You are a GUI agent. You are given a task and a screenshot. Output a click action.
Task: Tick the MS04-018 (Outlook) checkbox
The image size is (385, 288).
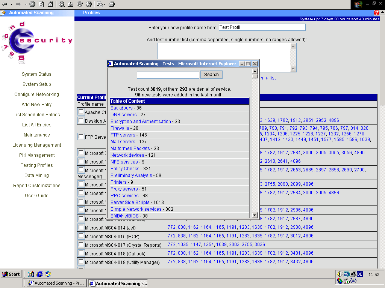81,253
